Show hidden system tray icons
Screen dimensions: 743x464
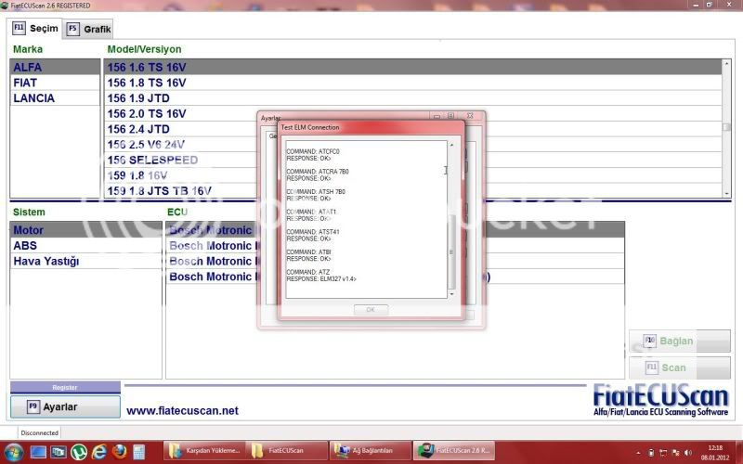coord(638,453)
